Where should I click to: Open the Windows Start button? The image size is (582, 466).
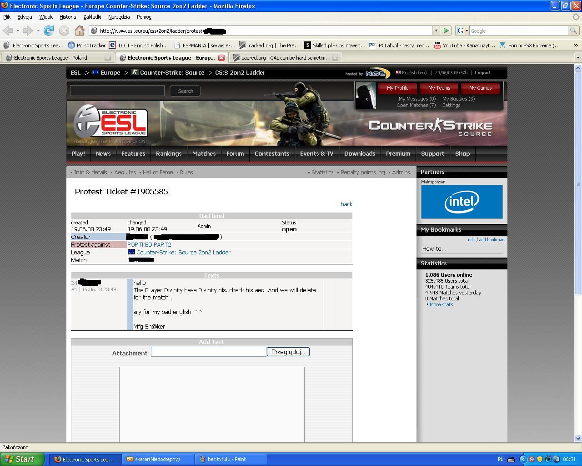[x=22, y=459]
